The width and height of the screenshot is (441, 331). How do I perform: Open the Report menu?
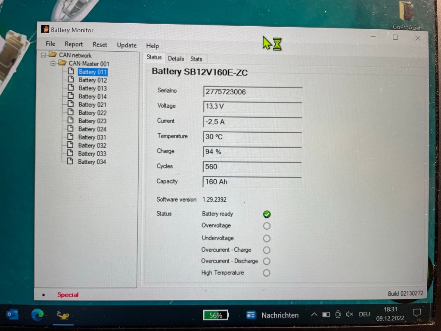[74, 44]
